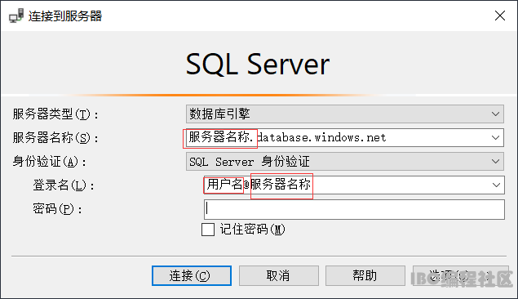Click the 密码(P) label
Image resolution: width=518 pixels, height=299 pixels.
(x=57, y=209)
